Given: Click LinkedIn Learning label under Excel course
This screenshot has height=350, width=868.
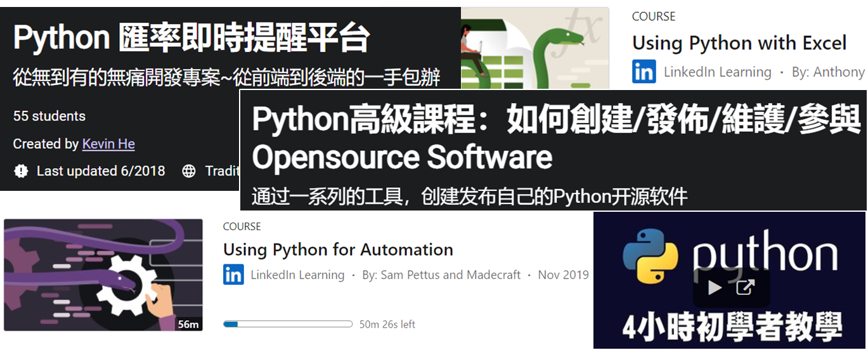Looking at the screenshot, I should pyautogui.click(x=718, y=72).
